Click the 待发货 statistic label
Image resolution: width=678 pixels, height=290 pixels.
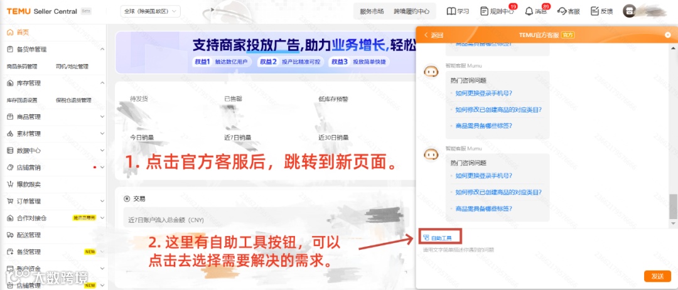pos(139,99)
